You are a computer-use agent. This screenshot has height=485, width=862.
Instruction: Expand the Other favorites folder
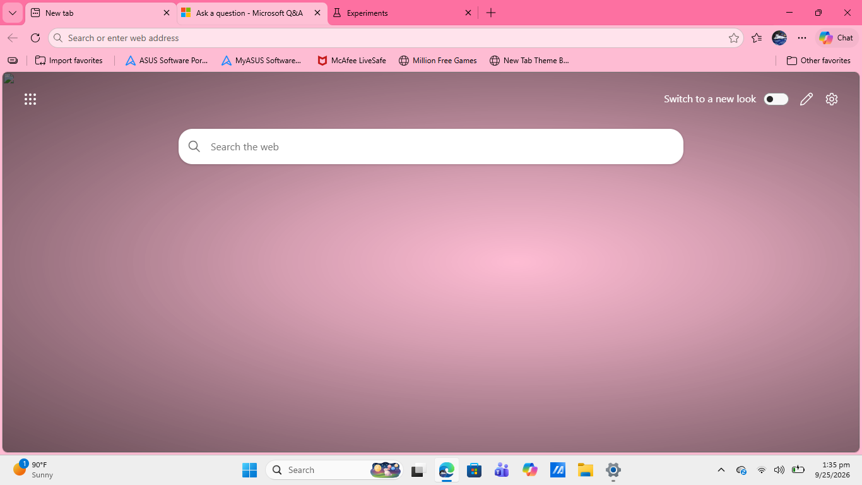tap(818, 61)
